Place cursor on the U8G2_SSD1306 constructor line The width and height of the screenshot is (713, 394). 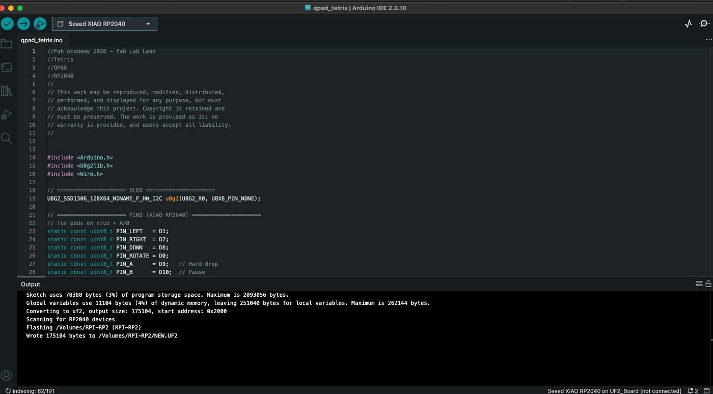tap(154, 199)
